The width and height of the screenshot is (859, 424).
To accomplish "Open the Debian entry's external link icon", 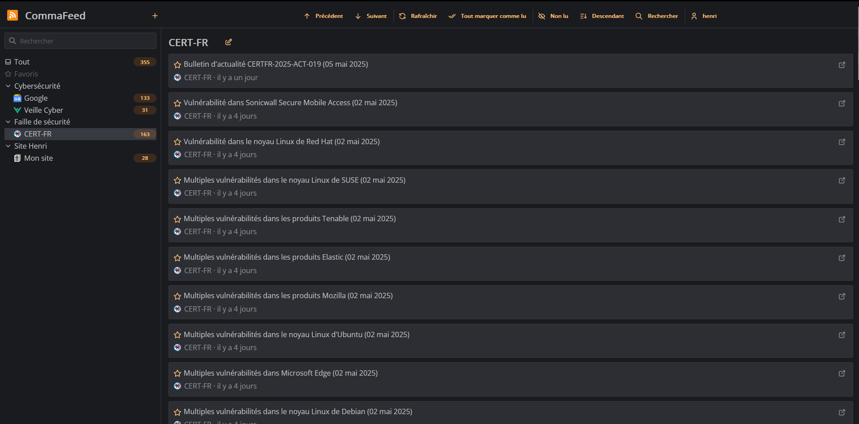I will coord(842,412).
